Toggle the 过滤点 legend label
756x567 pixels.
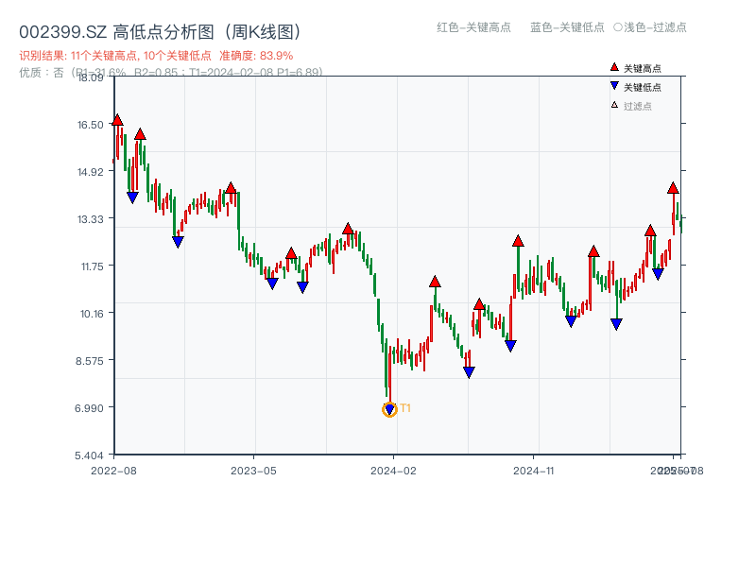point(638,106)
